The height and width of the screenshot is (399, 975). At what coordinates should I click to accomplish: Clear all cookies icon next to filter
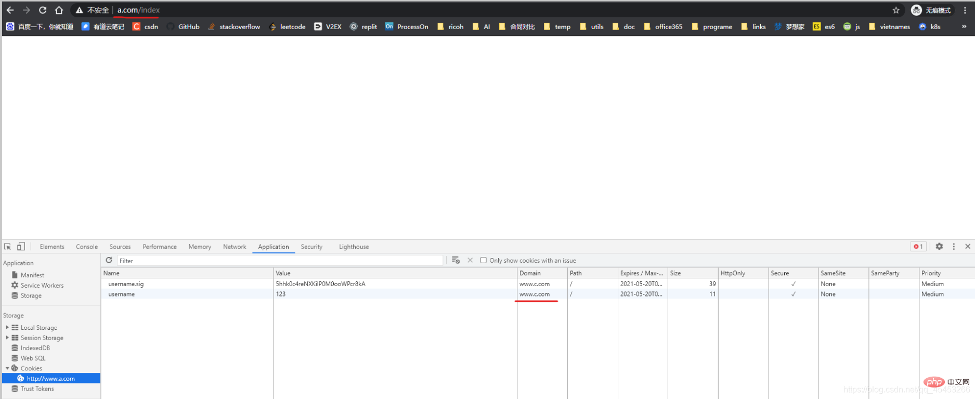456,260
